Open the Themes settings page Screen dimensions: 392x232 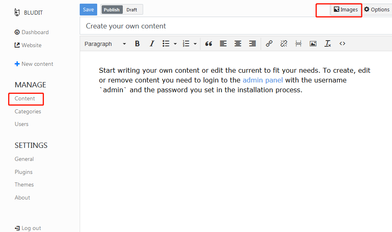tap(24, 184)
